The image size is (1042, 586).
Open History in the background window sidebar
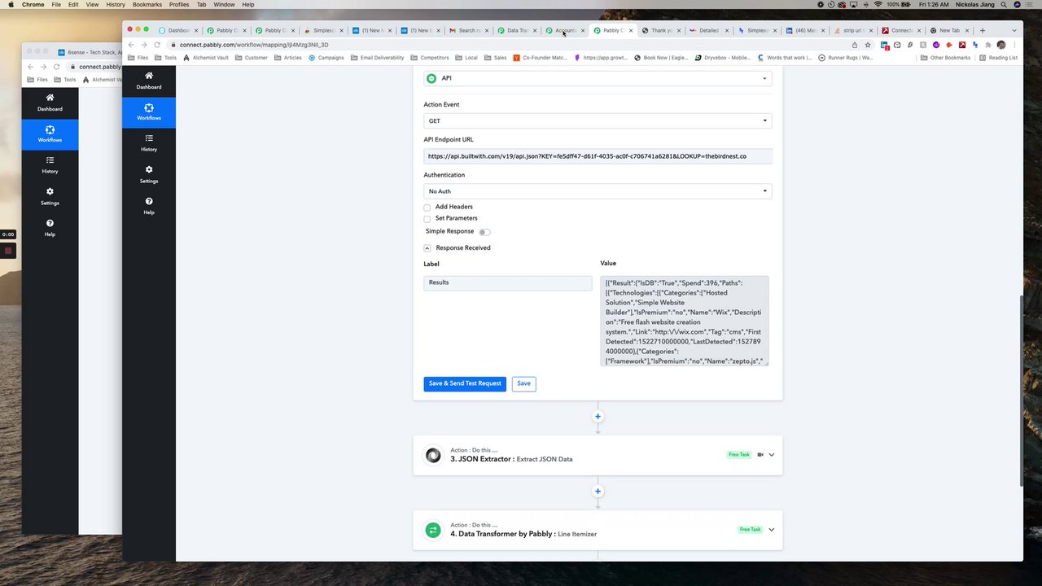click(50, 165)
